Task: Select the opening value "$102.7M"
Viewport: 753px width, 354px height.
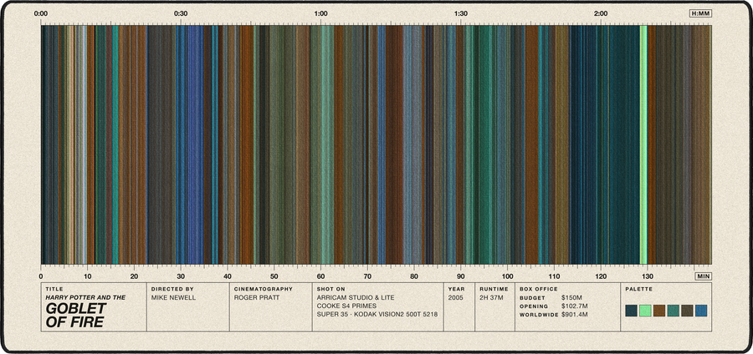Action: pos(574,306)
